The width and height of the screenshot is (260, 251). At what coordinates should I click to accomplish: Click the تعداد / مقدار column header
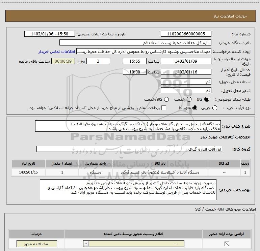[62, 163]
